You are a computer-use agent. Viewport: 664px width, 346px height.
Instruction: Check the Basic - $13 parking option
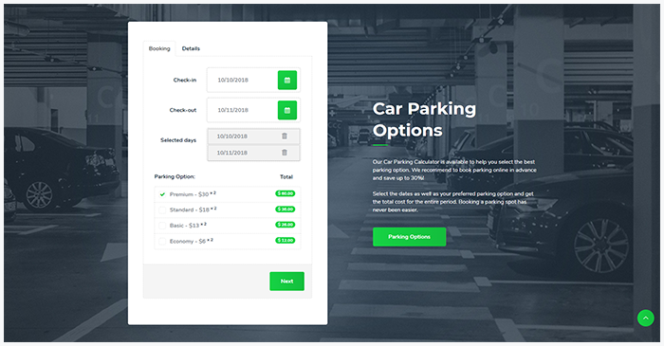162,226
